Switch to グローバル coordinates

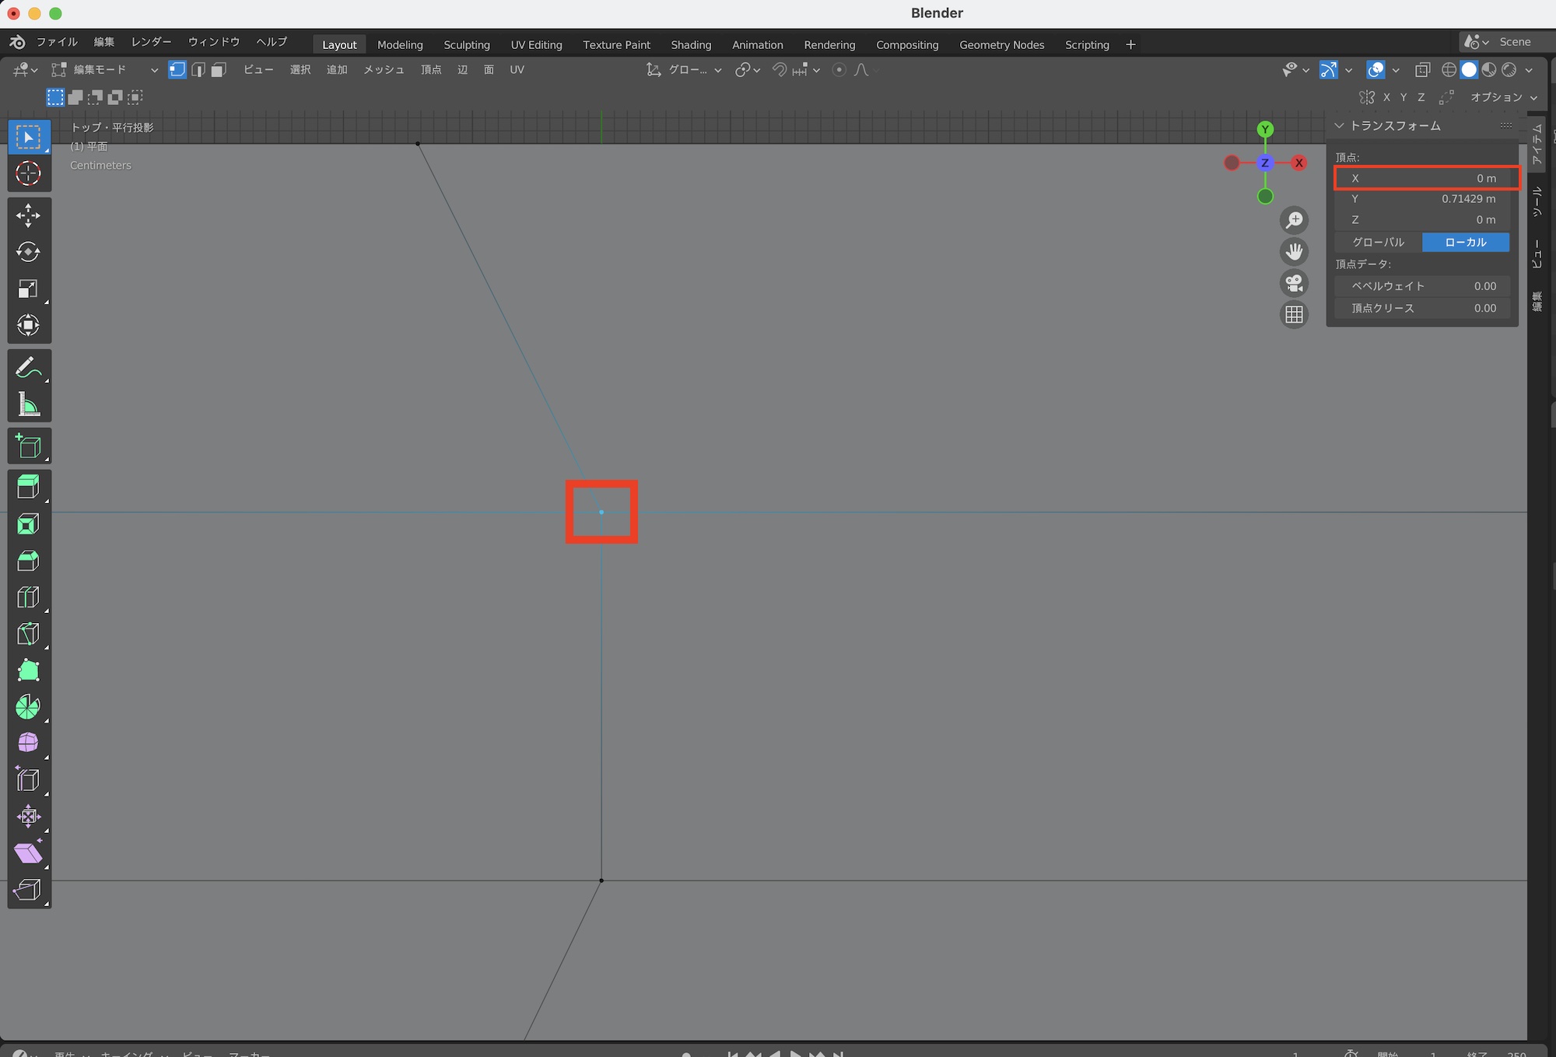[1378, 242]
